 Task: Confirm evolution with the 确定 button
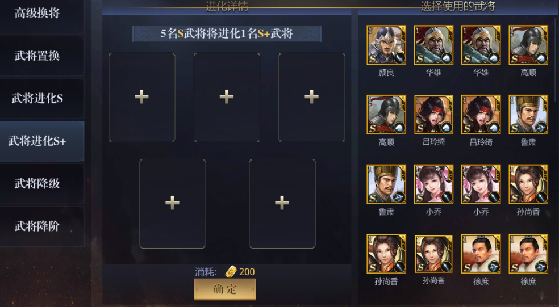[225, 289]
